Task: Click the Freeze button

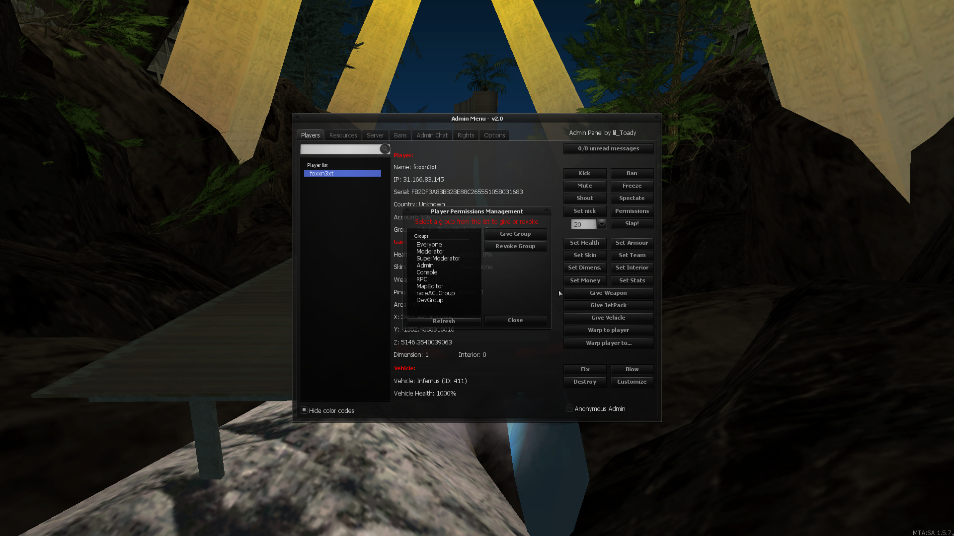Action: 632,186
